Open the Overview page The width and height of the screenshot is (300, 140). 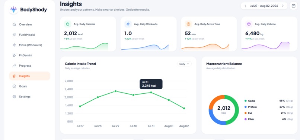click(29, 24)
